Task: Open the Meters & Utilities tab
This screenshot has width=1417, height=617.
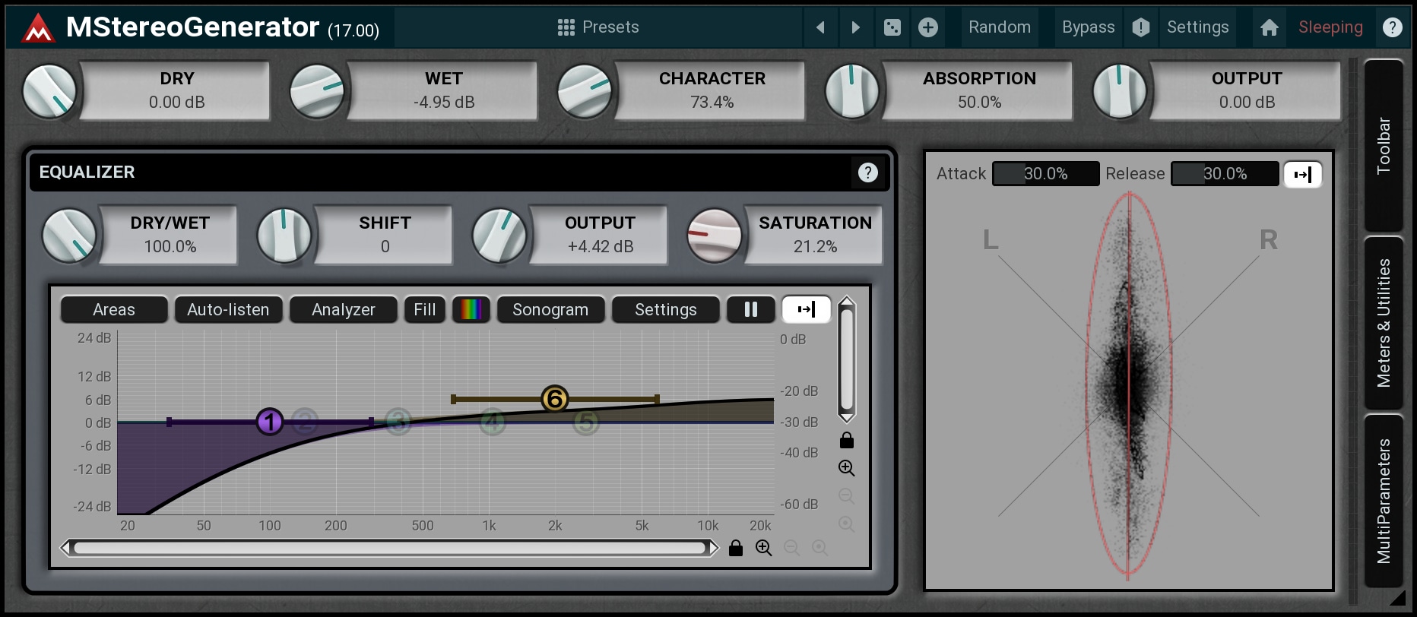Action: (x=1384, y=323)
